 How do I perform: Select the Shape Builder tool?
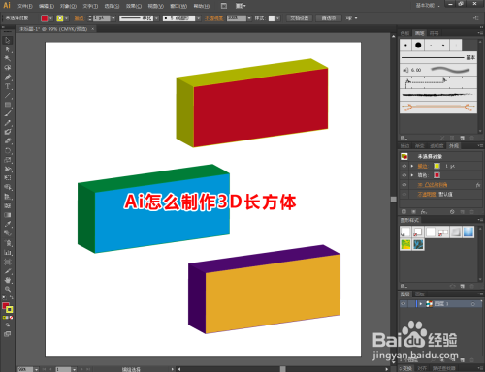8,187
